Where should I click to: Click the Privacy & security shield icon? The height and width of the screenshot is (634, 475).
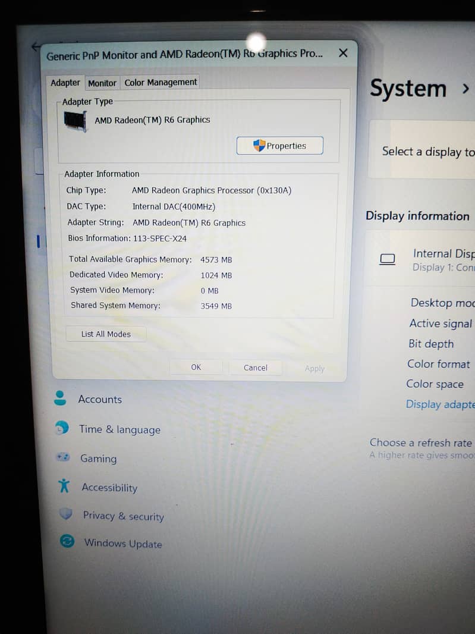tap(65, 513)
